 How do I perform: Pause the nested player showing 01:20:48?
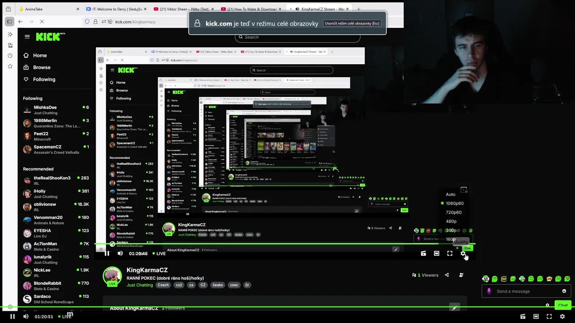[x=107, y=253]
